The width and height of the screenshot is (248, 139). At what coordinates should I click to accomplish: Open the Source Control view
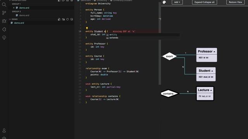[4, 13]
